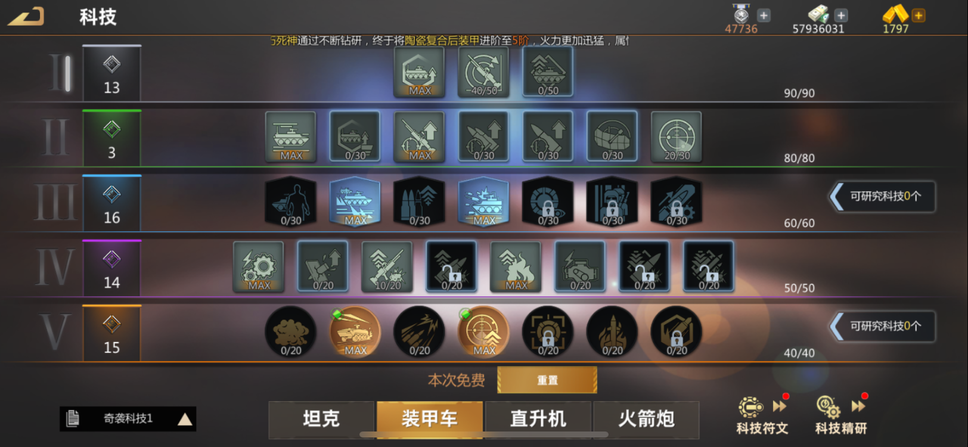968x447 pixels.
Task: Select the tier III soldier tech at 0/30
Action: [291, 202]
